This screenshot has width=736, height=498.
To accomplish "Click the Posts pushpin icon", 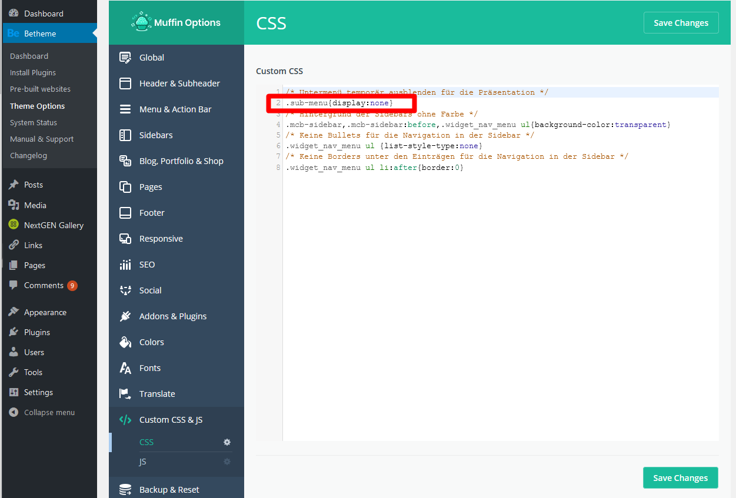I will coord(14,185).
